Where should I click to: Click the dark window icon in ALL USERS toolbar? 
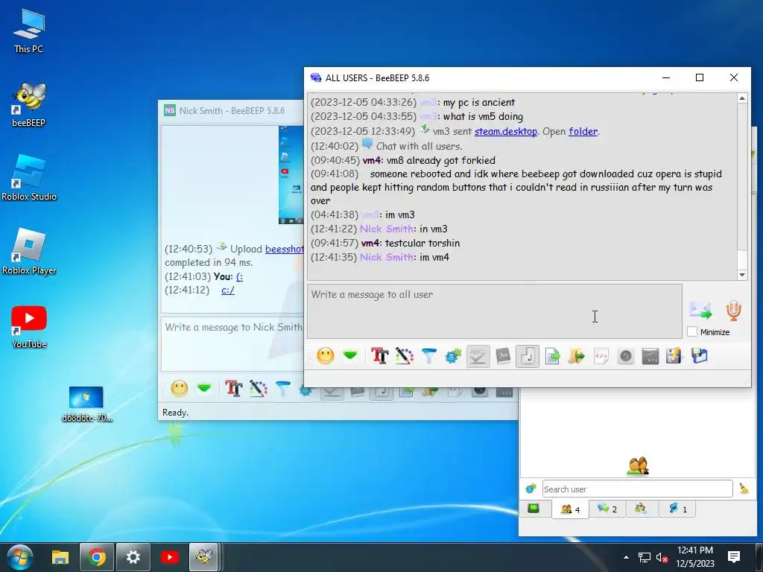pyautogui.click(x=650, y=356)
